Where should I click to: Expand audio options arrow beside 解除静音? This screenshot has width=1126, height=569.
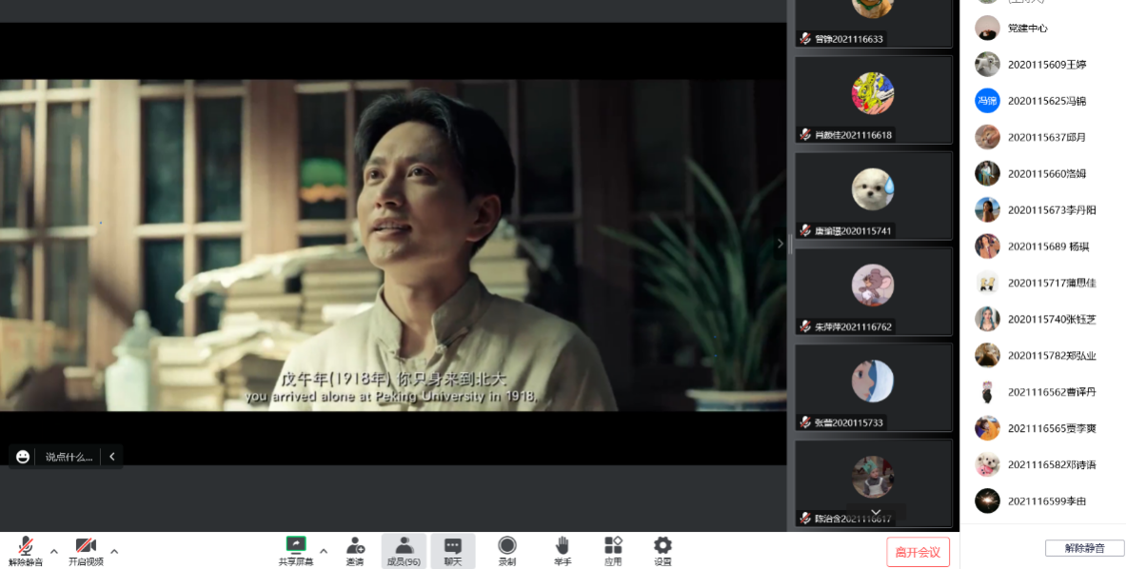pos(54,551)
